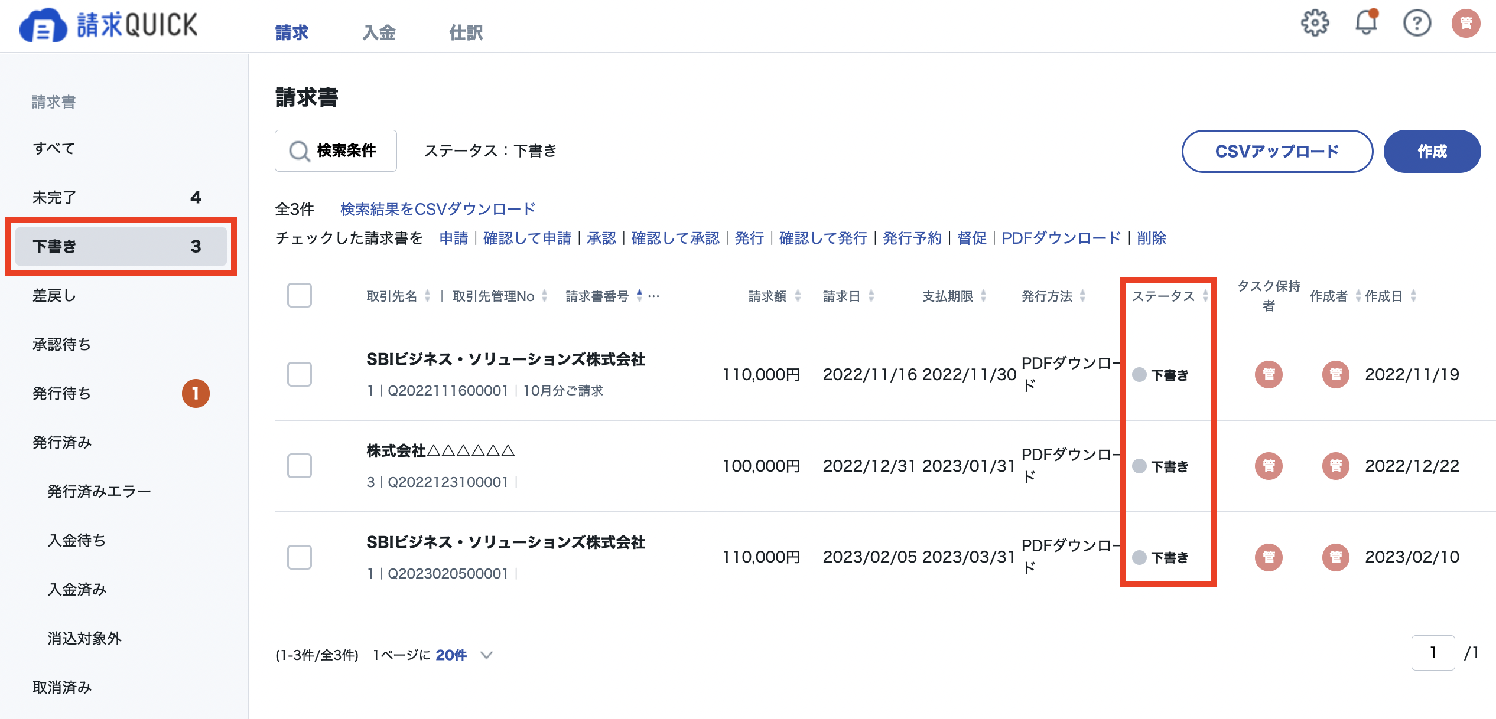Open the settings gear icon

(x=1315, y=24)
